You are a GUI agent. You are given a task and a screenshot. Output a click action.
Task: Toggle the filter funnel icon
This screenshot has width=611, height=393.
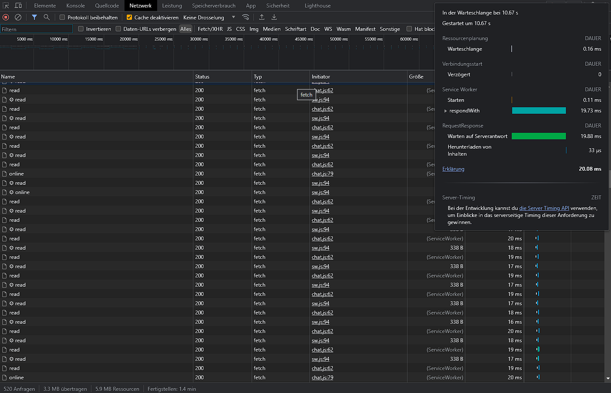(34, 17)
